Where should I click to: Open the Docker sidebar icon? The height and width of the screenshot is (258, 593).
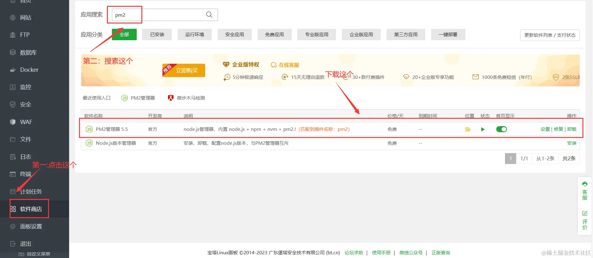(13, 70)
